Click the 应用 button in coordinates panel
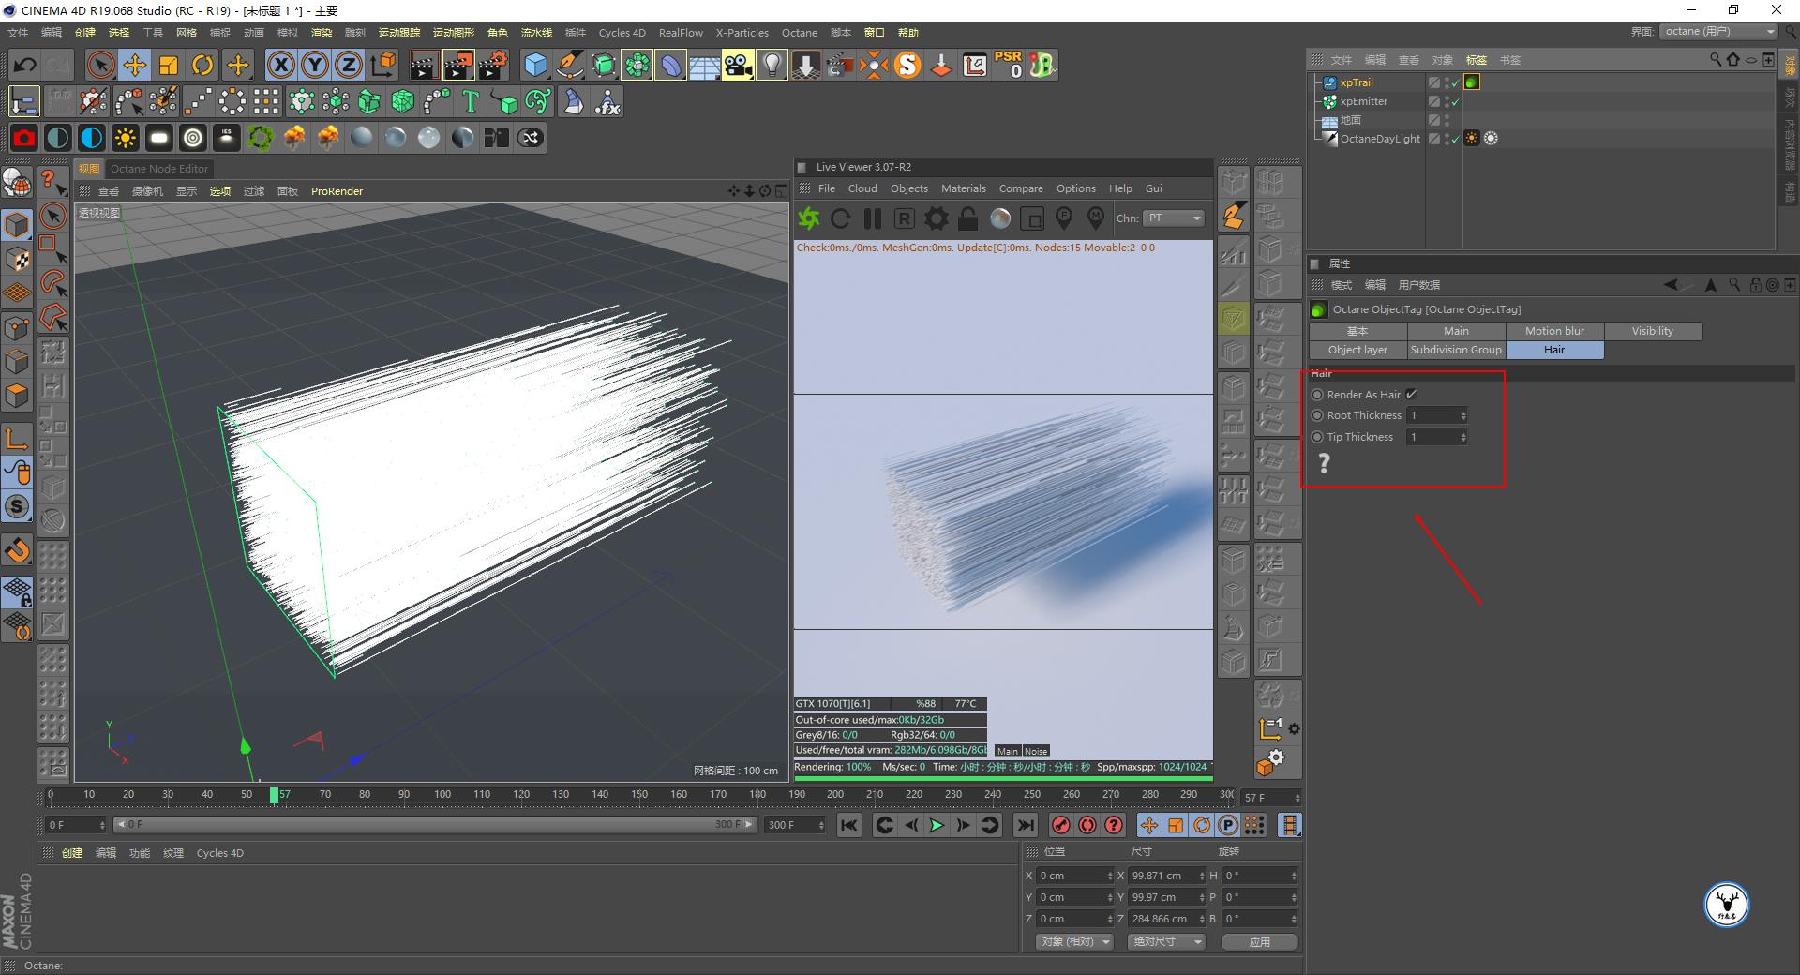The height and width of the screenshot is (975, 1800). pyautogui.click(x=1259, y=941)
